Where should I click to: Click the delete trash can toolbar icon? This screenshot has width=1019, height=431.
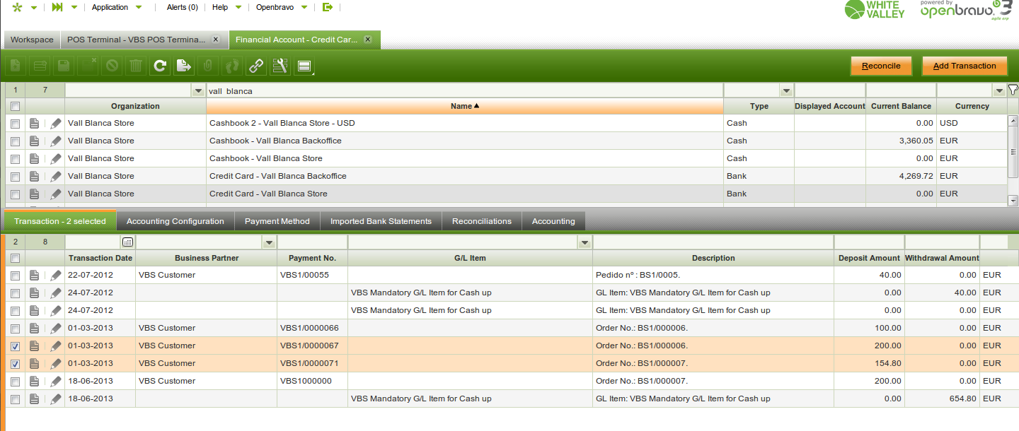[136, 66]
